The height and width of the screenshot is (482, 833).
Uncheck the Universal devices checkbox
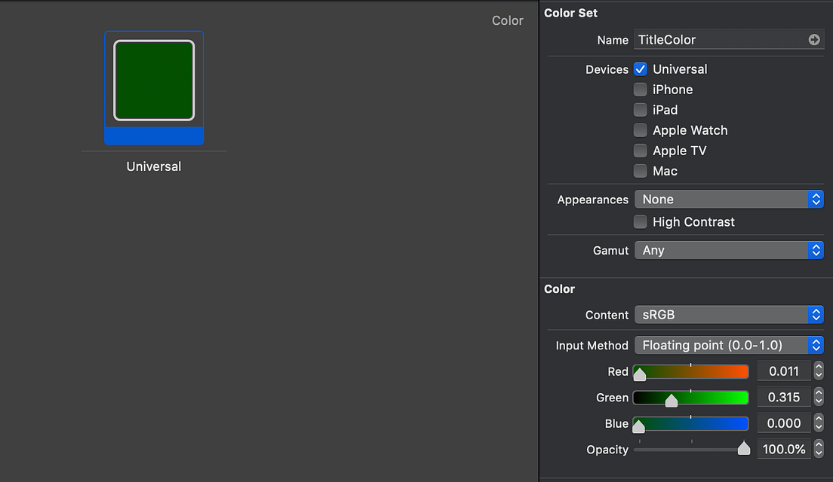tap(640, 69)
